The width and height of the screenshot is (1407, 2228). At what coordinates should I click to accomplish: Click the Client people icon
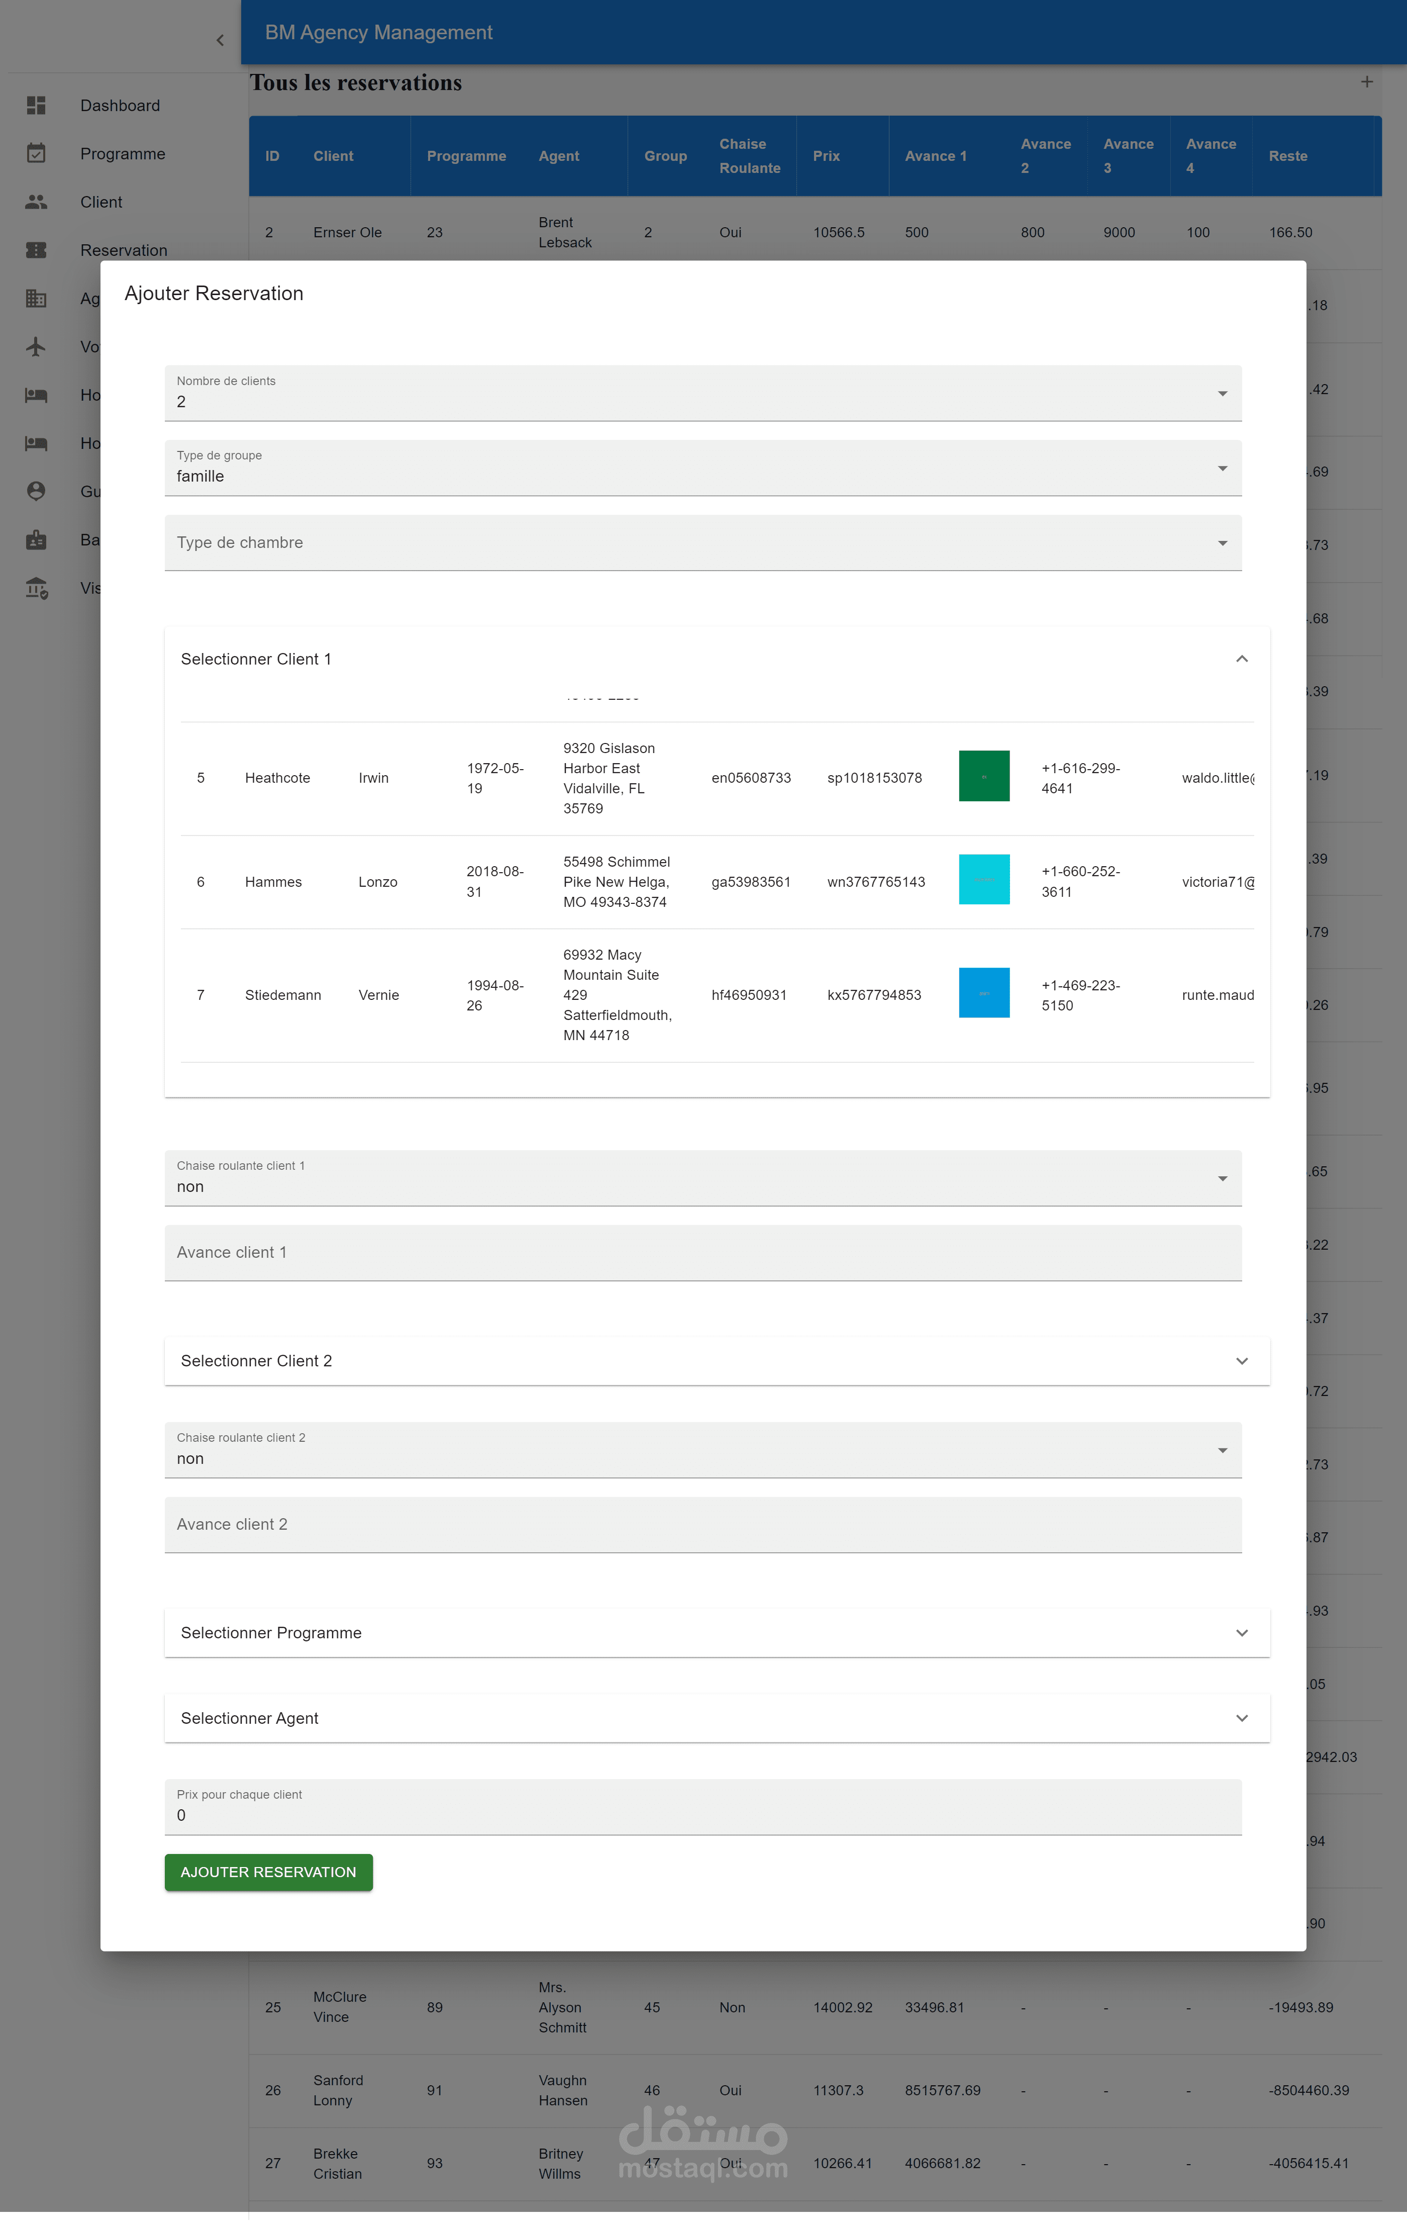tap(36, 202)
